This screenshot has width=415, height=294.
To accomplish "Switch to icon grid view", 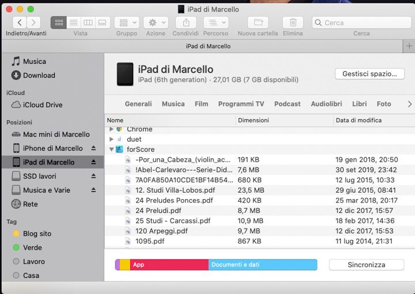I will coord(59,22).
